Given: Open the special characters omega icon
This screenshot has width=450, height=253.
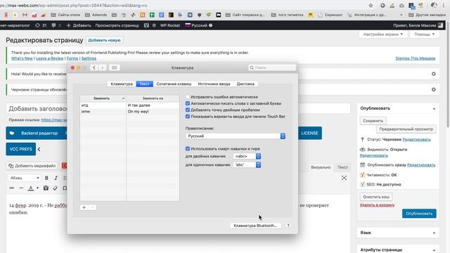Looking at the screenshot, I should pyautogui.click(x=65, y=188).
